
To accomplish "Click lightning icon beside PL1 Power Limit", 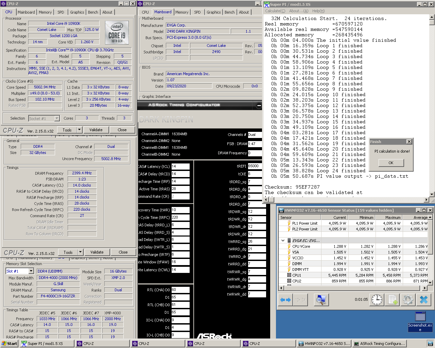I will (289, 223).
